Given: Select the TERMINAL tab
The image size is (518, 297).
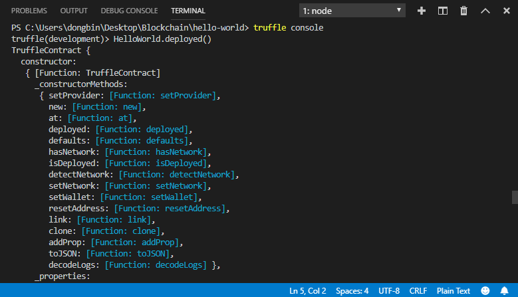Looking at the screenshot, I should tap(188, 11).
